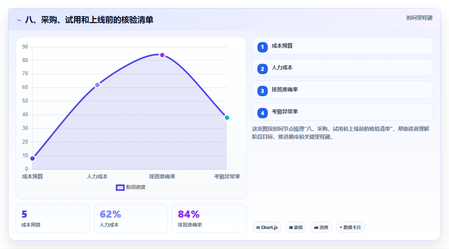Click the Chart.js tag
Image resolution: width=449 pixels, height=249 pixels.
(x=267, y=227)
